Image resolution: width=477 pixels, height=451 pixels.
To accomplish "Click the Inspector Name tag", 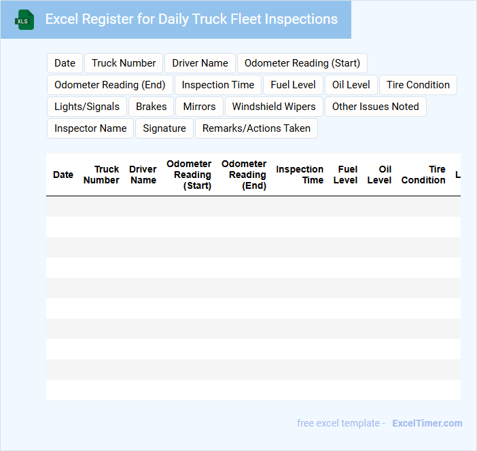I will tap(90, 128).
